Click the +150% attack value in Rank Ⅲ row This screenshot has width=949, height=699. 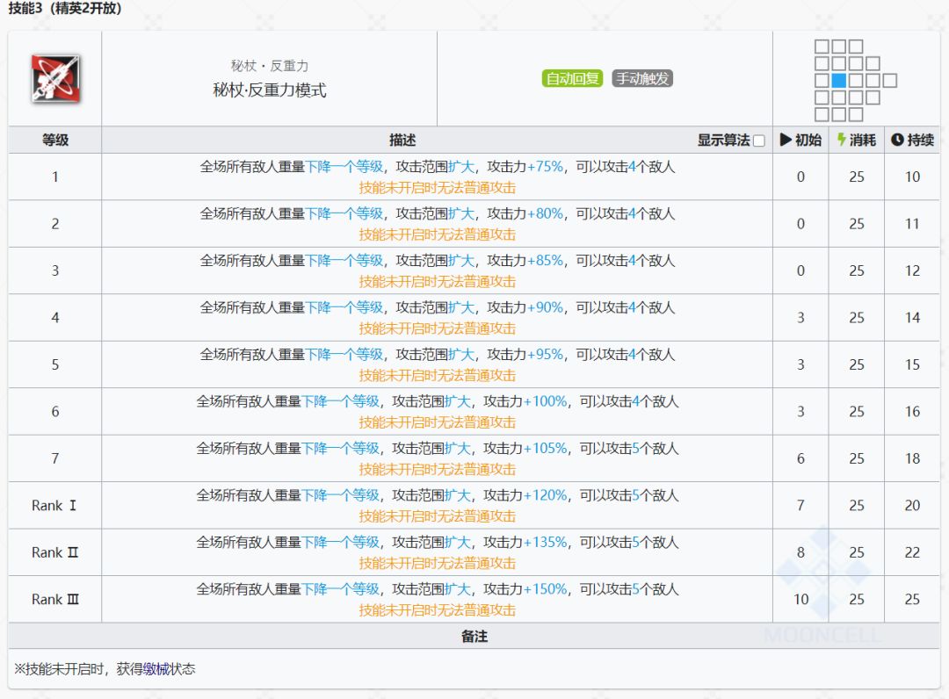coord(545,589)
